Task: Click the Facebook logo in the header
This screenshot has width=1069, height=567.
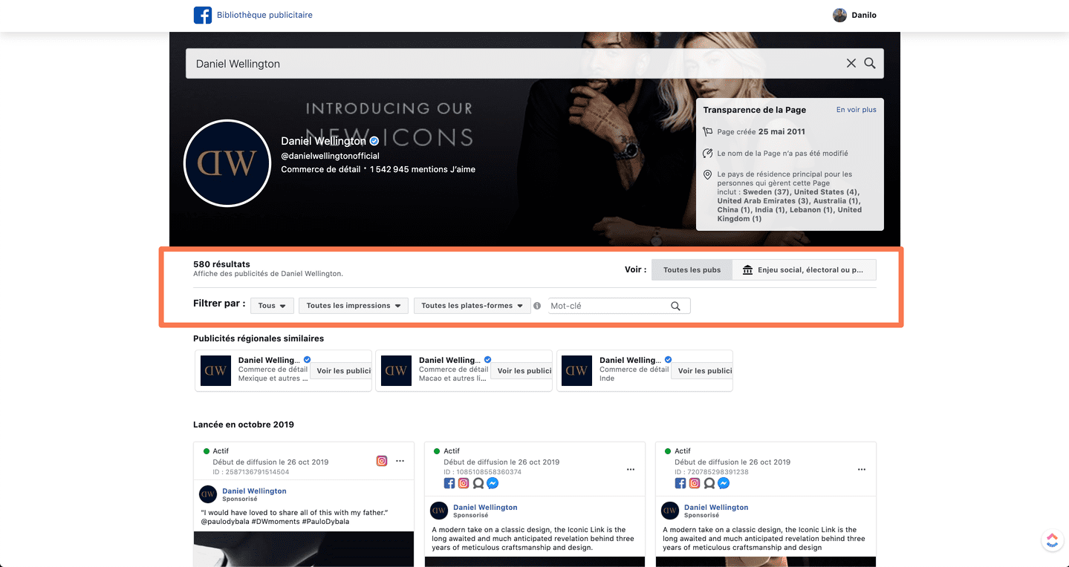Action: coord(203,15)
